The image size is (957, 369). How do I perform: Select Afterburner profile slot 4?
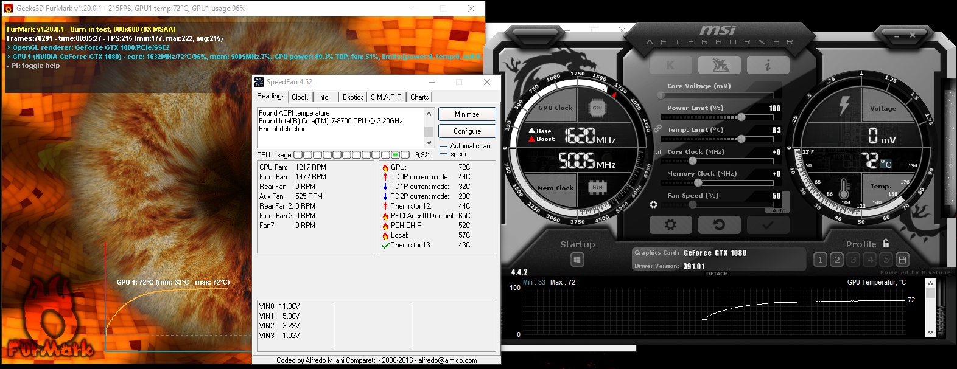tap(869, 260)
